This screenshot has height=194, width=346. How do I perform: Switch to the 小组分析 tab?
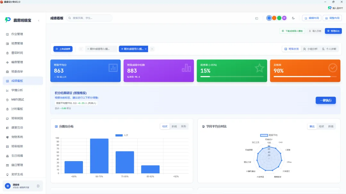(x=310, y=49)
